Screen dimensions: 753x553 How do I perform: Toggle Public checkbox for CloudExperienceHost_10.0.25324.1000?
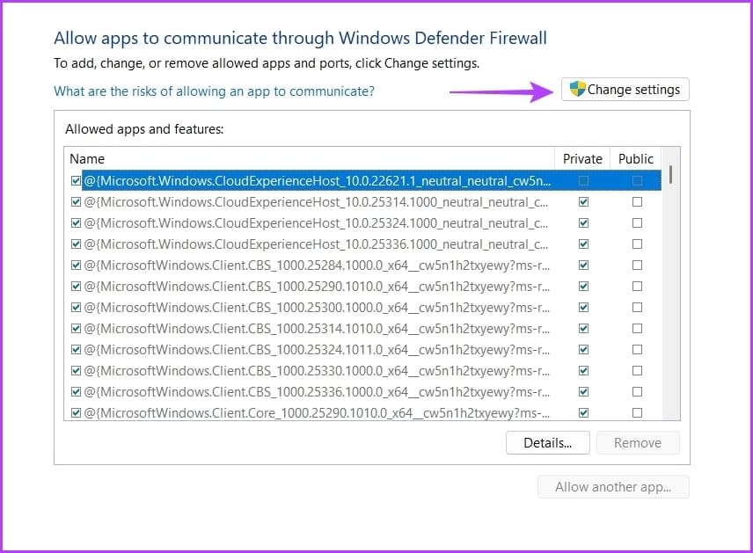637,222
